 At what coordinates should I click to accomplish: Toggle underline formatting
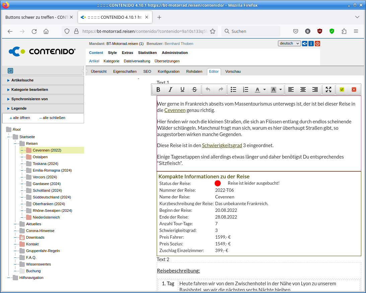point(182,90)
